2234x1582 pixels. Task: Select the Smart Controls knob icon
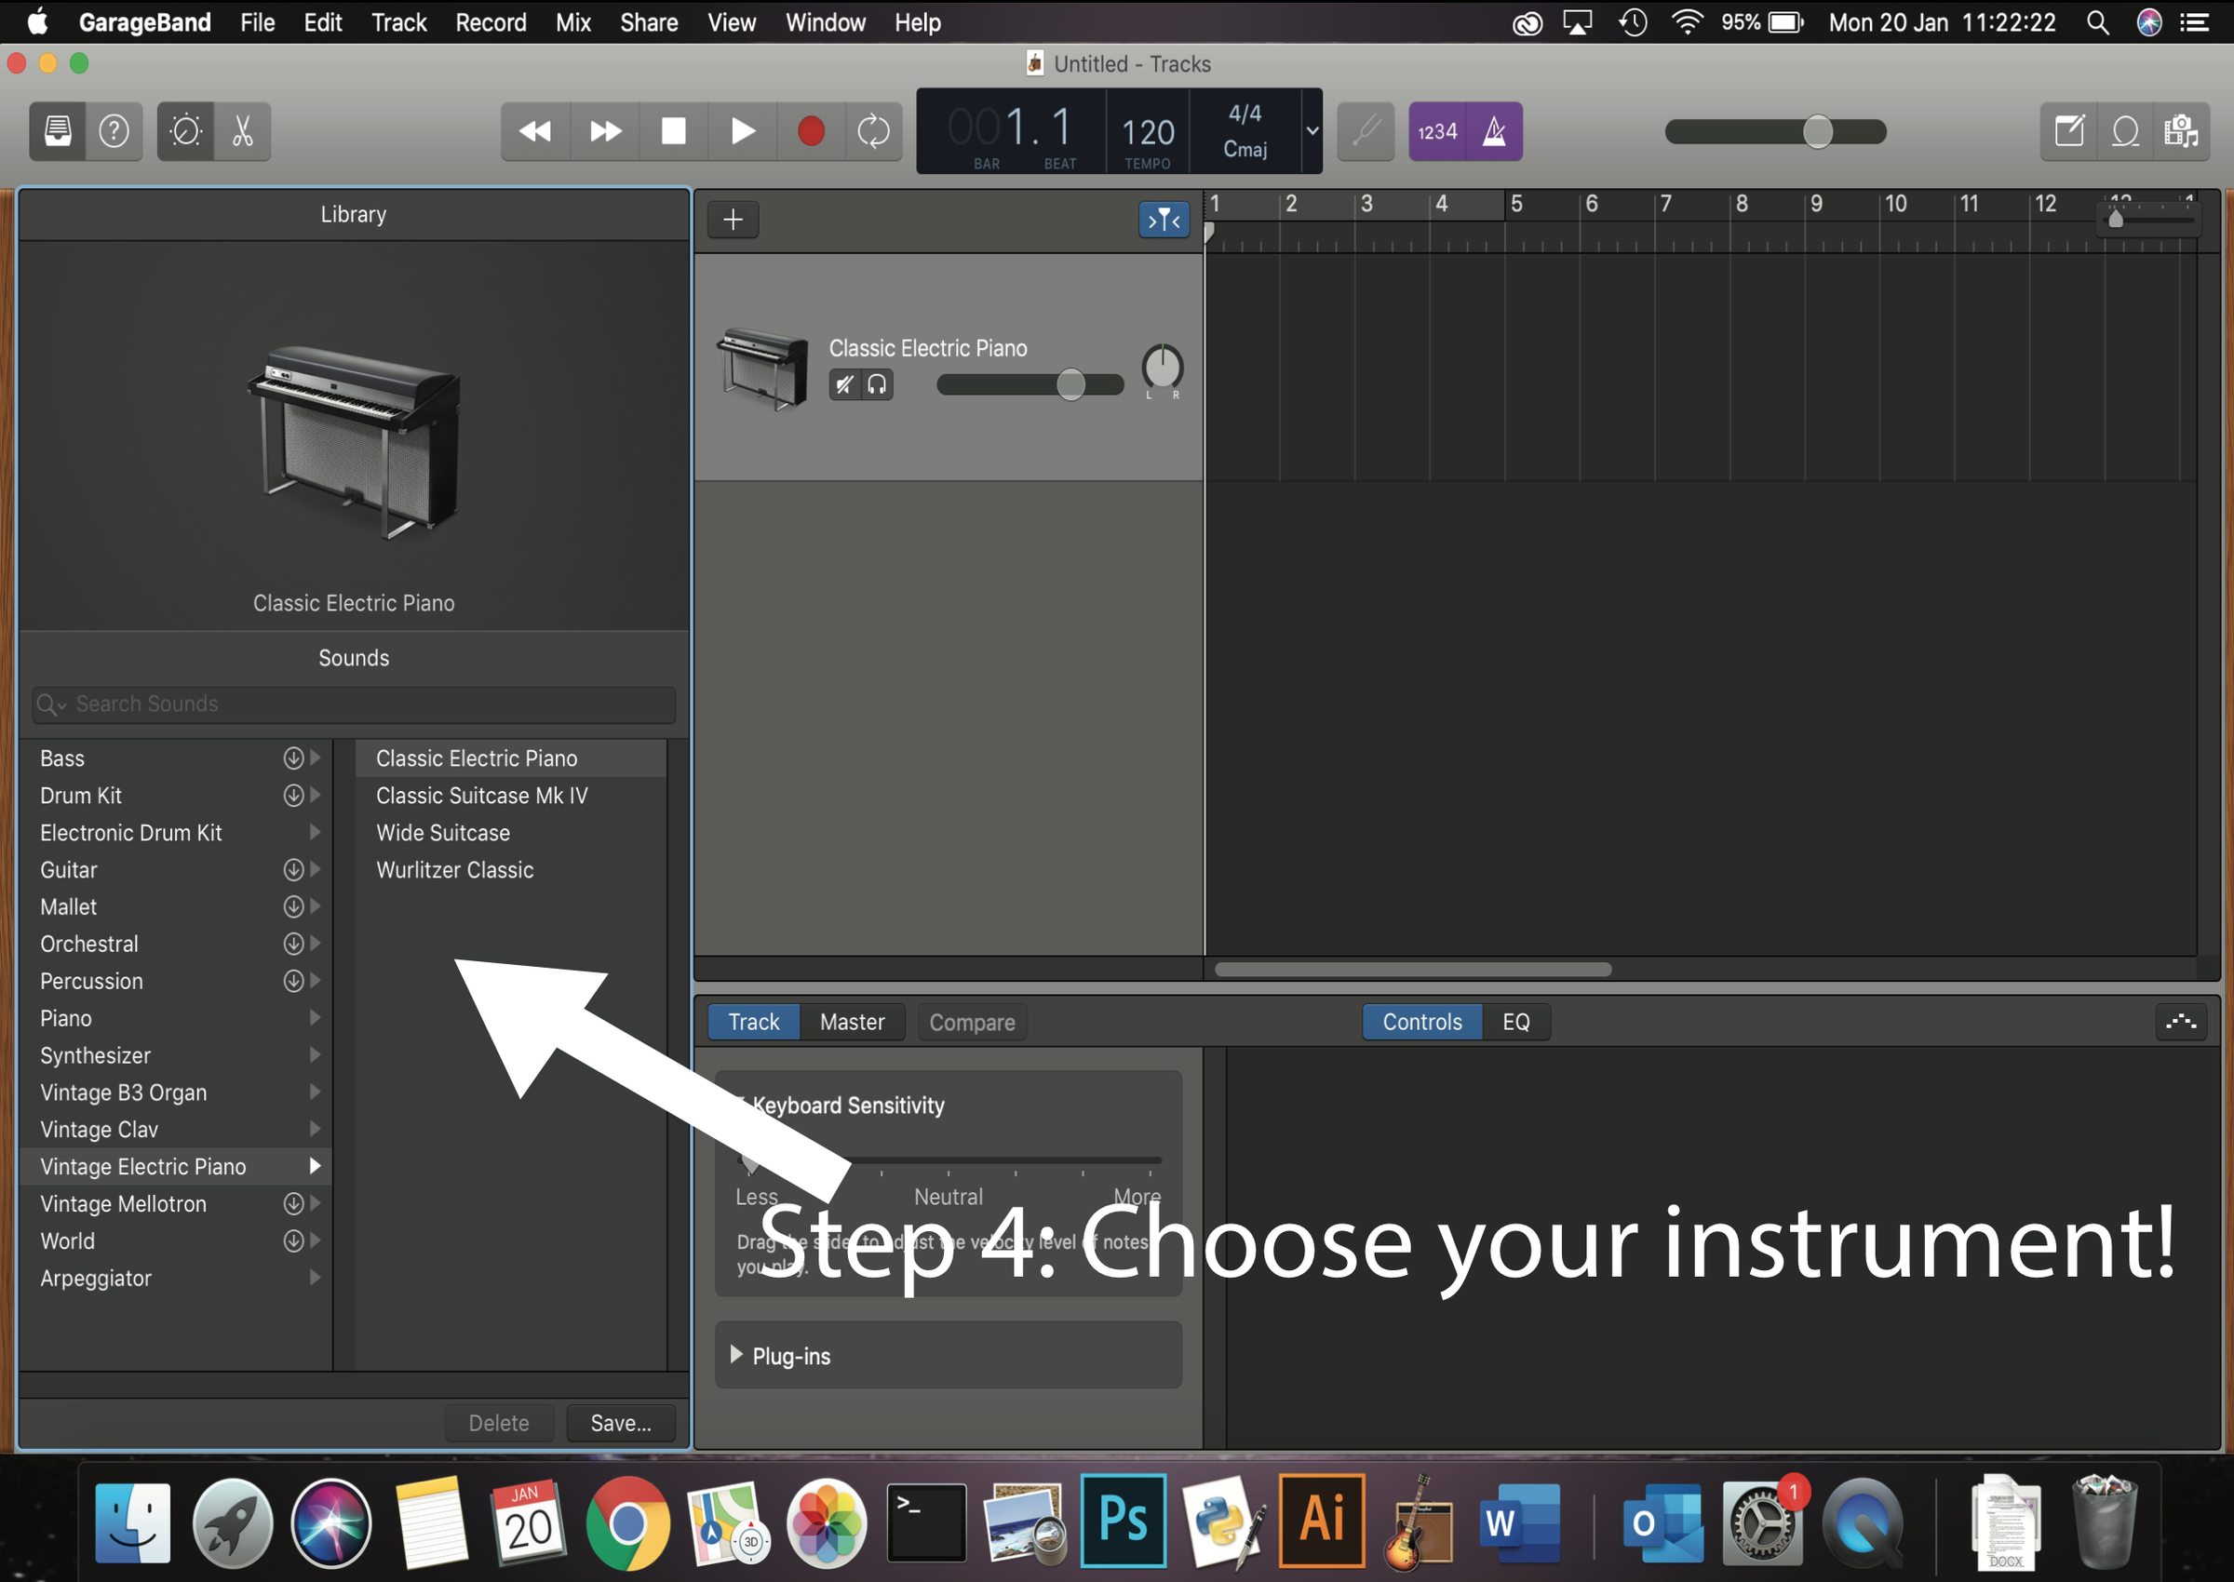click(184, 131)
